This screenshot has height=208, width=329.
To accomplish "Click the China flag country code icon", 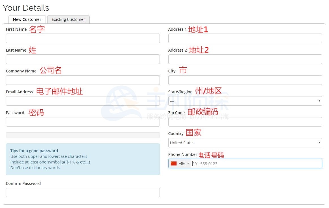I will pyautogui.click(x=174, y=163).
